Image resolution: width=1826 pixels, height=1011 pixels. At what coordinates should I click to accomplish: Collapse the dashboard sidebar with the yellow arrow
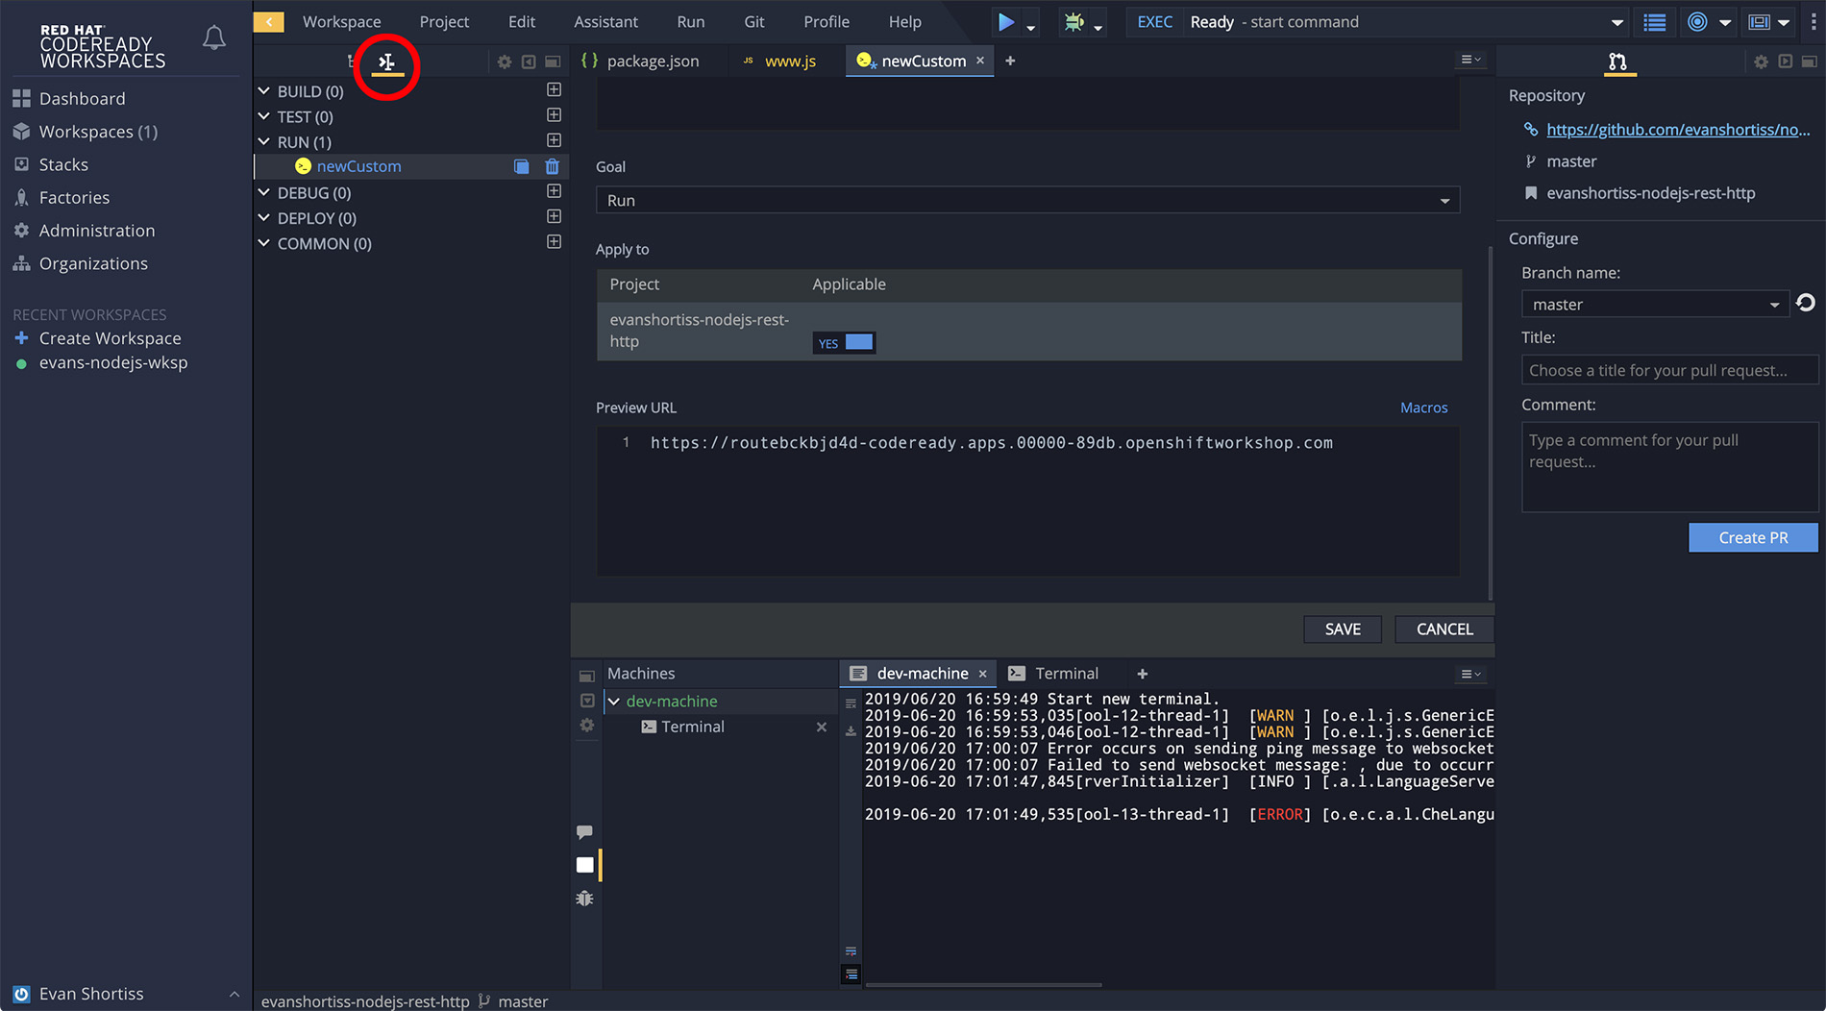point(268,21)
